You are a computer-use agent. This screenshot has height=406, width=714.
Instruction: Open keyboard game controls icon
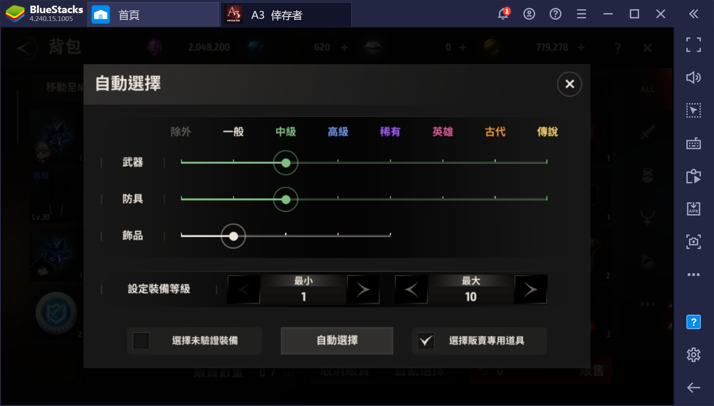pos(693,143)
